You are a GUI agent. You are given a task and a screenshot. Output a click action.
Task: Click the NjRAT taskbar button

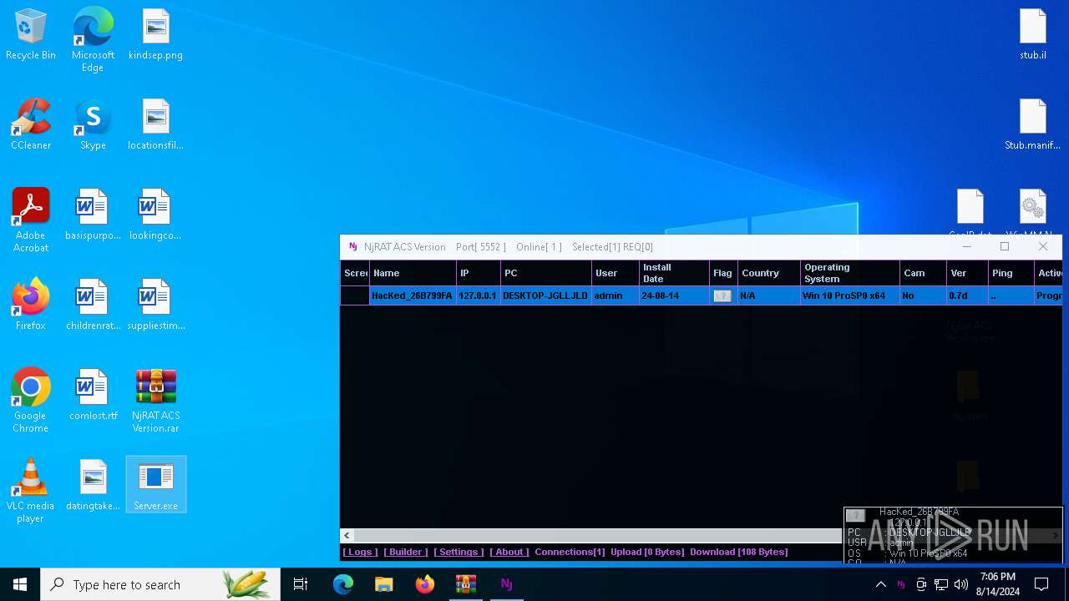click(506, 584)
